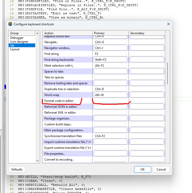Confirm the dialog with OK
Image resolution: width=192 pixels, height=193 pixels.
pyautogui.click(x=143, y=169)
